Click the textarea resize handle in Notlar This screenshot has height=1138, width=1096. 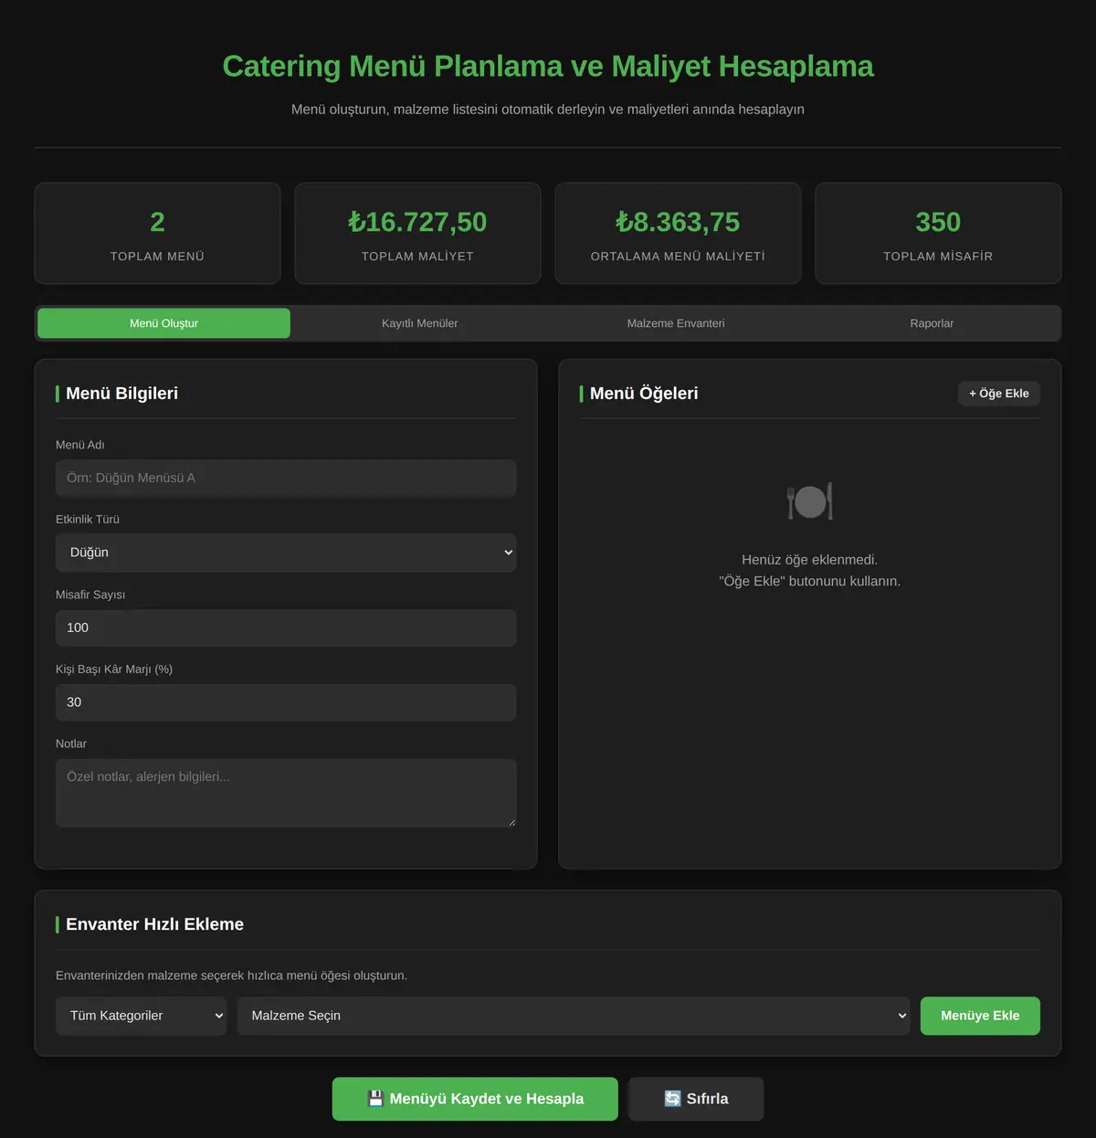click(511, 822)
